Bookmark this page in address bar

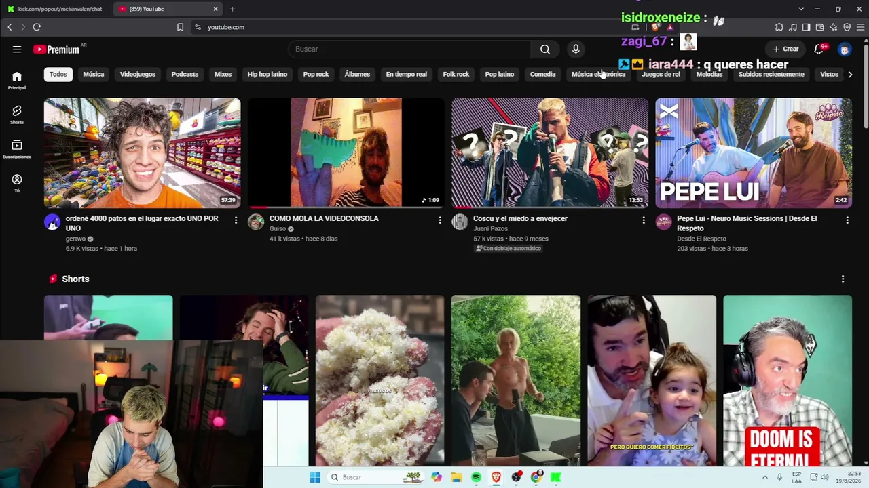click(180, 27)
